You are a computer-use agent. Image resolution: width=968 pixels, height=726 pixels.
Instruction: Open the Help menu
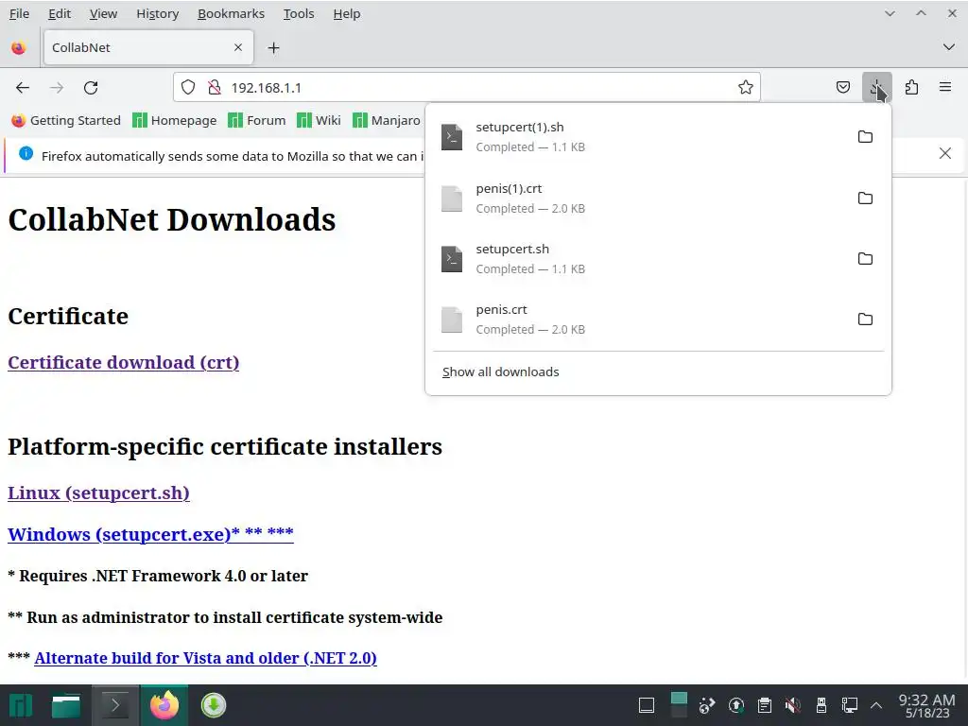click(x=346, y=13)
